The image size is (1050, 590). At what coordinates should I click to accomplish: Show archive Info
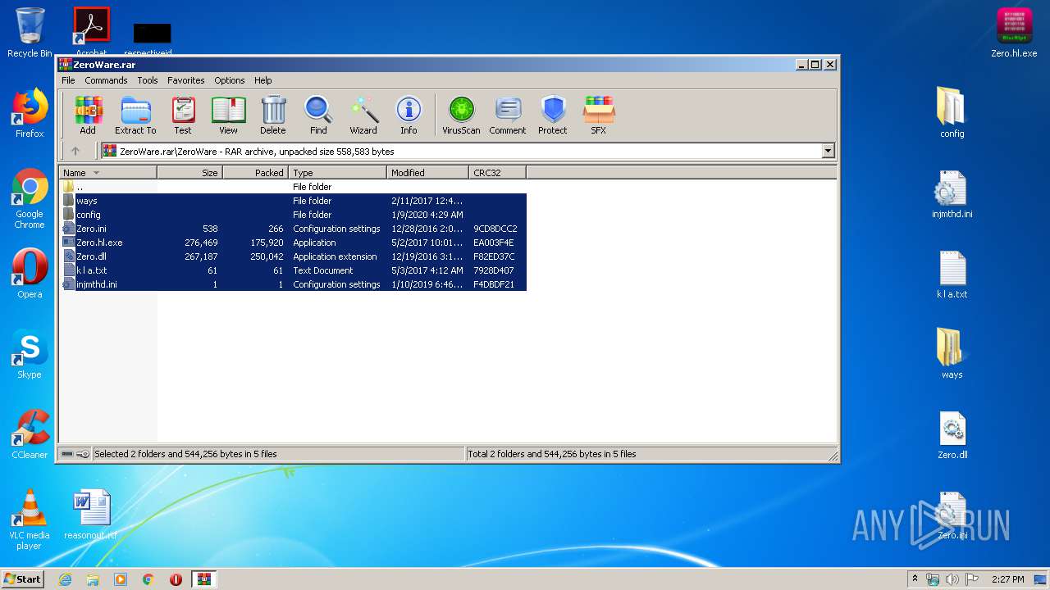point(409,115)
